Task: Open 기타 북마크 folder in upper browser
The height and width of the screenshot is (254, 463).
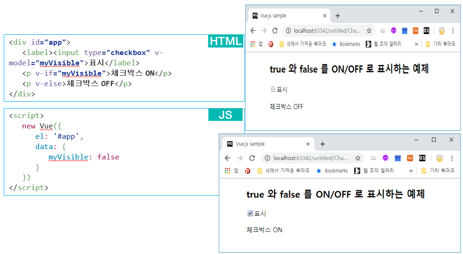Action: tap(440, 44)
